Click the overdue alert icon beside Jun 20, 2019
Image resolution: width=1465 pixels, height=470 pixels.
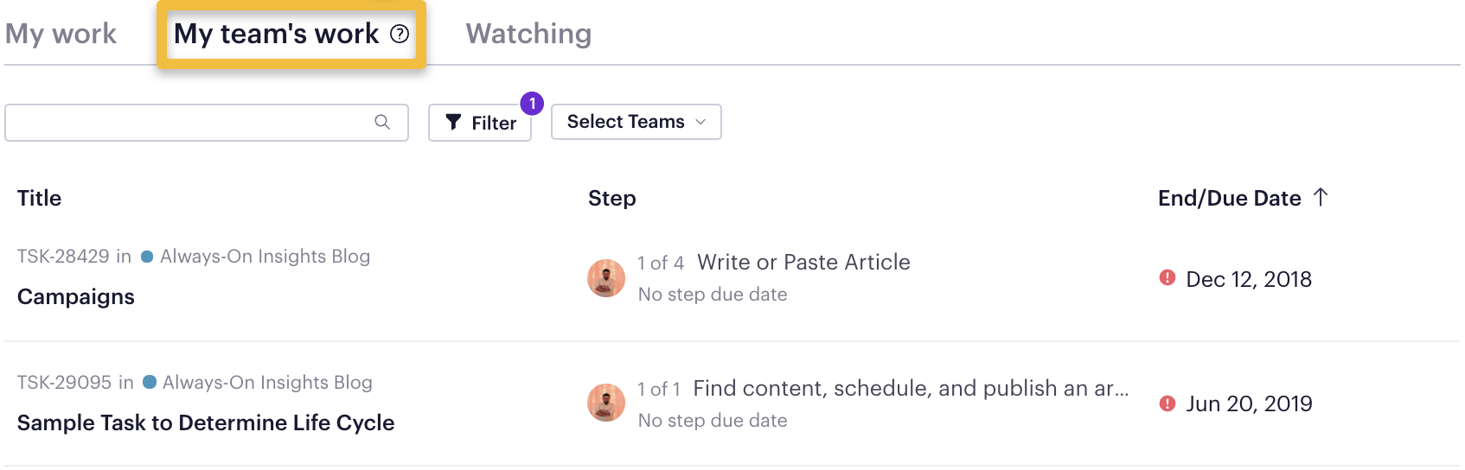(x=1168, y=403)
